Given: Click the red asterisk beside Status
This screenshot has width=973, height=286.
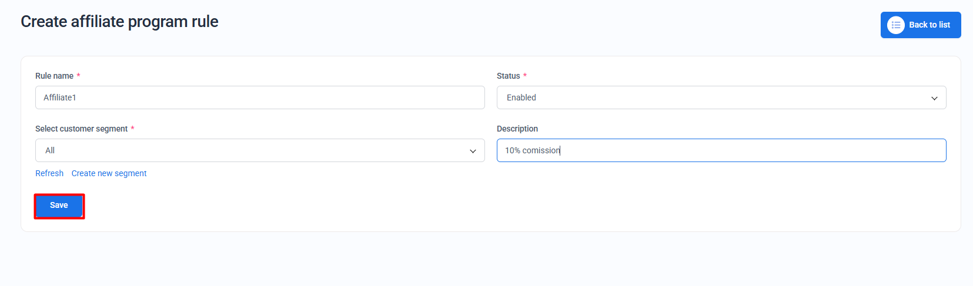Looking at the screenshot, I should [x=525, y=76].
